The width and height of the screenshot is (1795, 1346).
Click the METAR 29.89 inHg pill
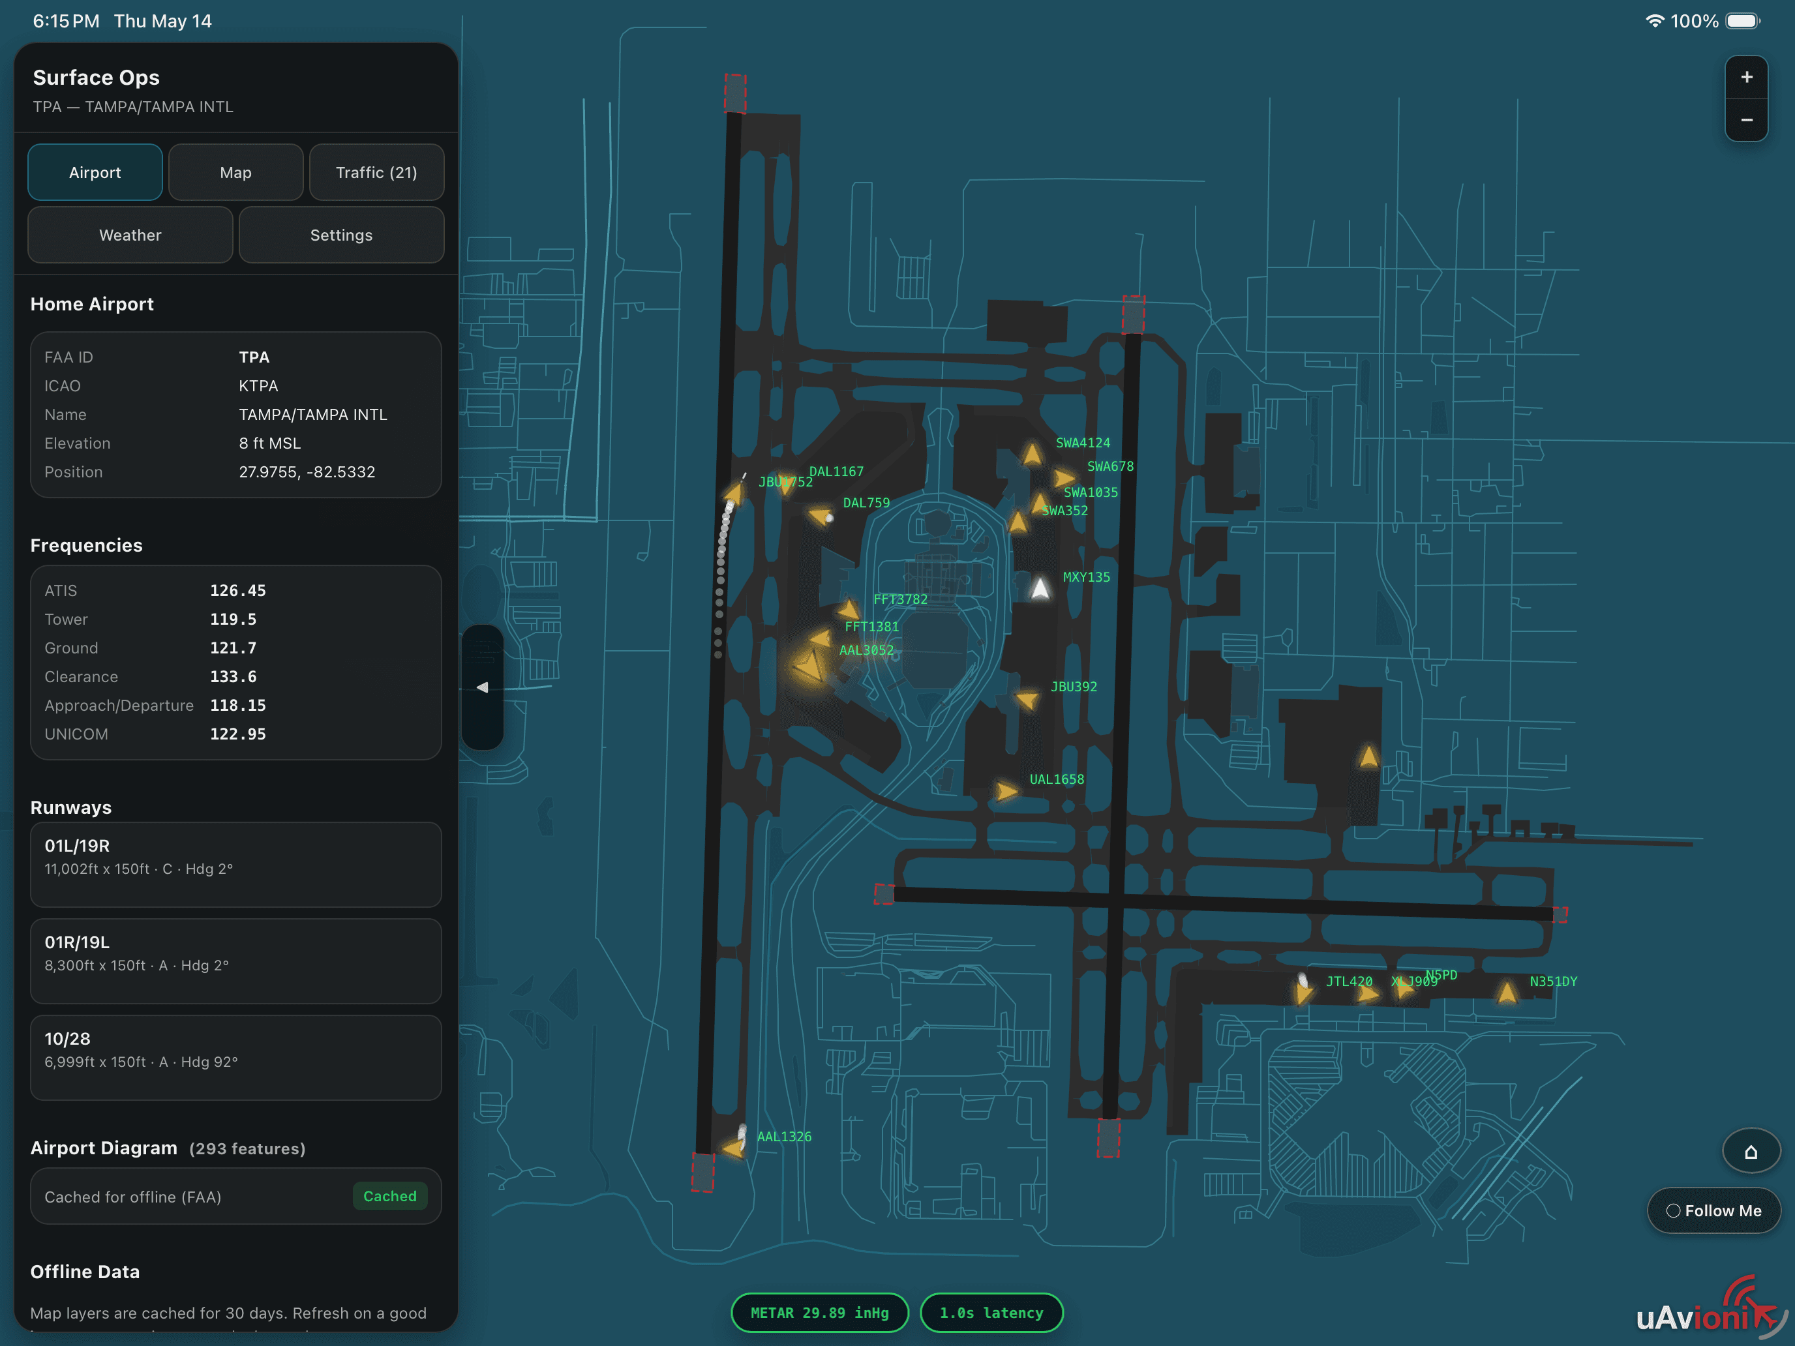pos(820,1313)
